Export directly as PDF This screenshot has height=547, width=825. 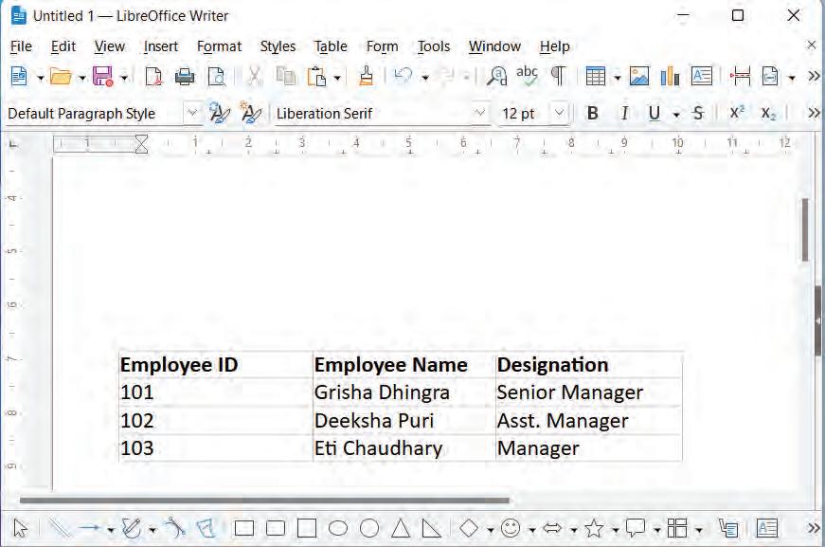(x=153, y=77)
